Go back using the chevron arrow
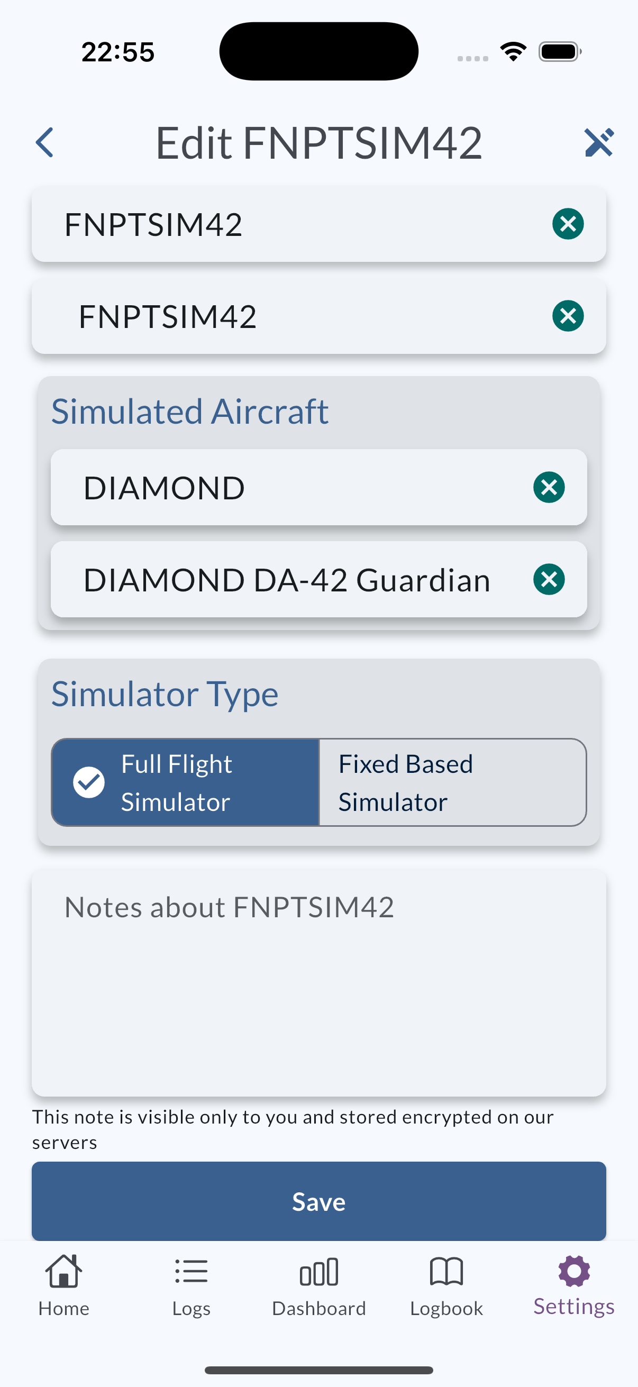Image resolution: width=638 pixels, height=1387 pixels. click(x=44, y=143)
